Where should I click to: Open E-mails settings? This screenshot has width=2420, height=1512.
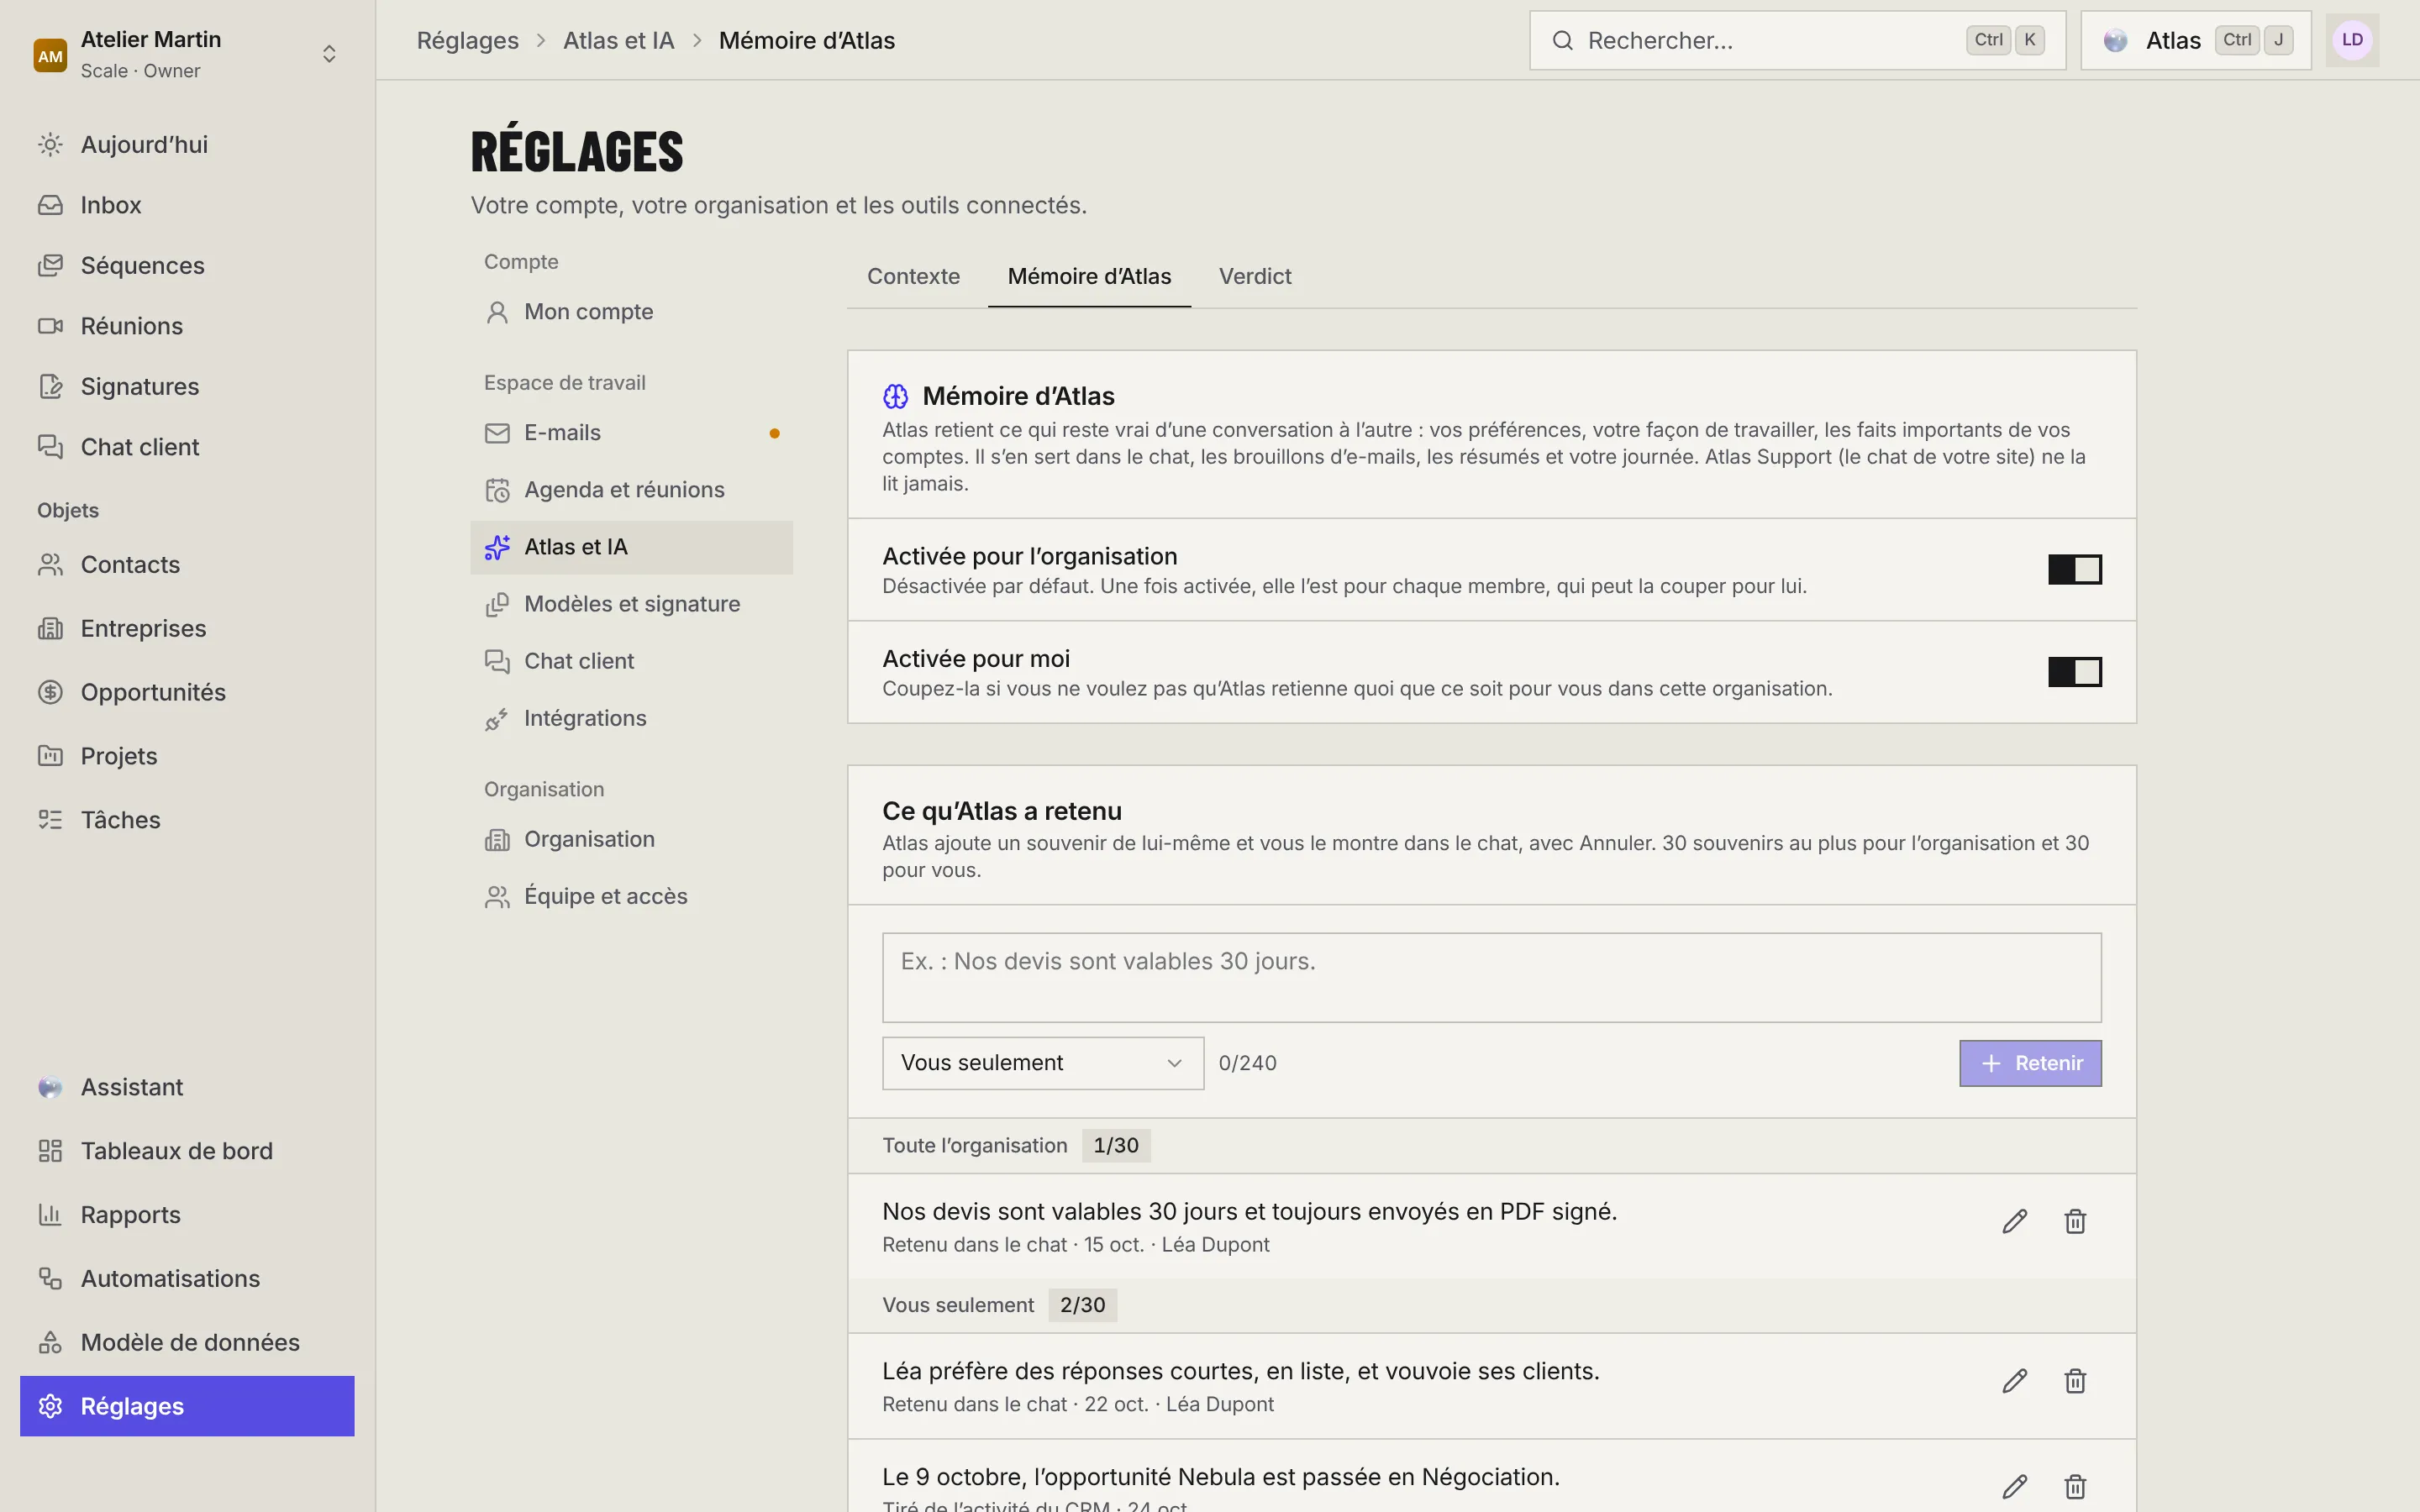(631, 433)
